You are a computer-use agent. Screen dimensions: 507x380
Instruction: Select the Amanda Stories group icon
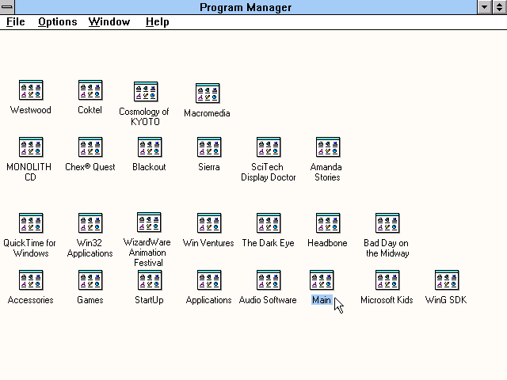click(328, 147)
